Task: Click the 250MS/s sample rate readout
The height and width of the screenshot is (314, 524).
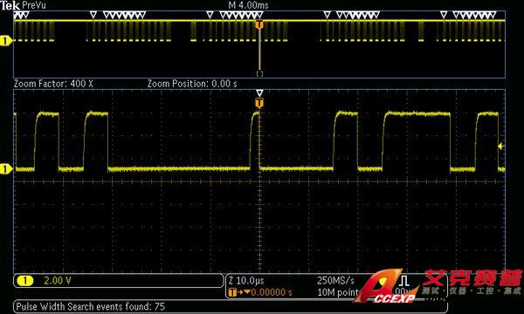Action: click(x=335, y=281)
